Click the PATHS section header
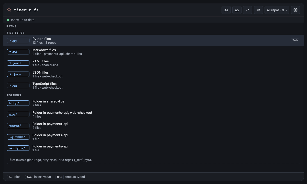Image resolution: width=307 pixels, height=184 pixels. [12, 26]
